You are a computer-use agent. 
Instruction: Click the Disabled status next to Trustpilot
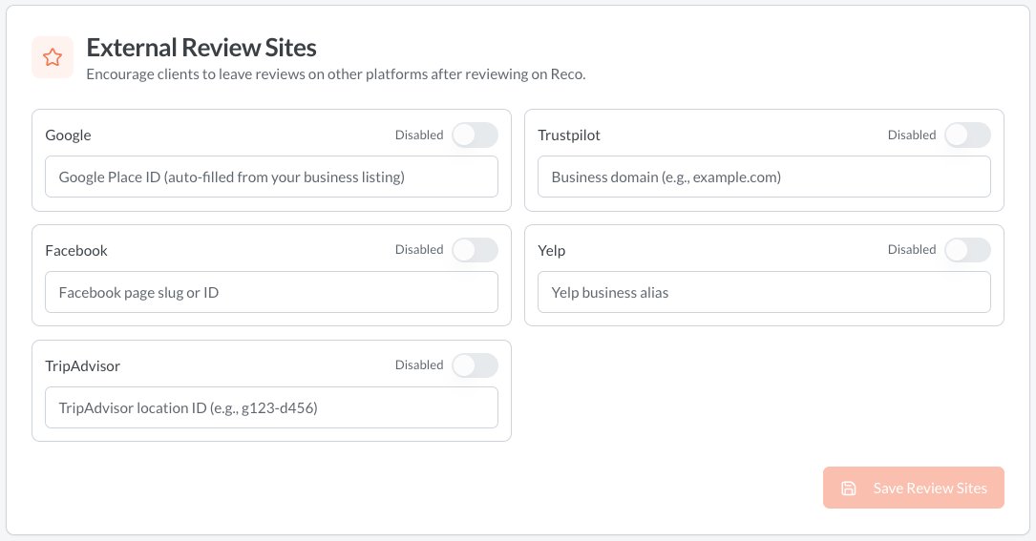(x=912, y=135)
